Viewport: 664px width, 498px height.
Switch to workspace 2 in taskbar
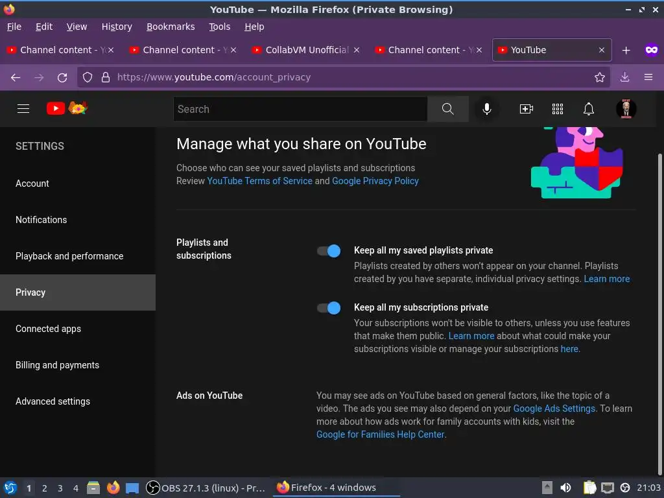[x=45, y=488]
